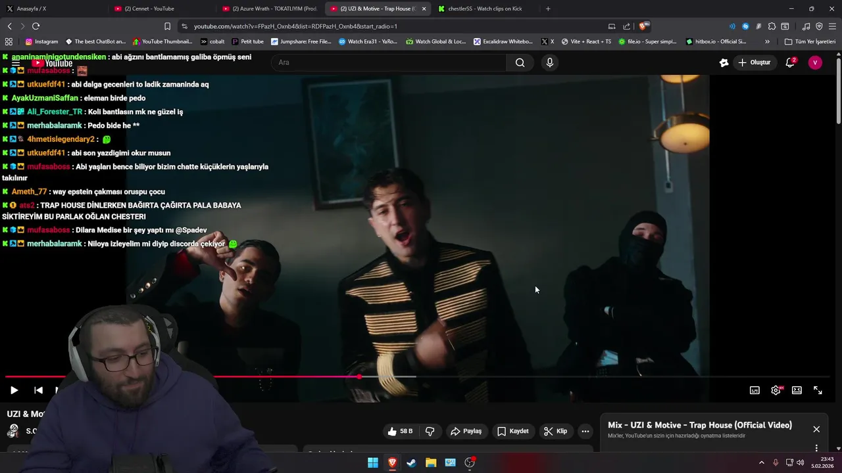Show more bookmarks chevron
This screenshot has width=842, height=473.
click(x=767, y=41)
